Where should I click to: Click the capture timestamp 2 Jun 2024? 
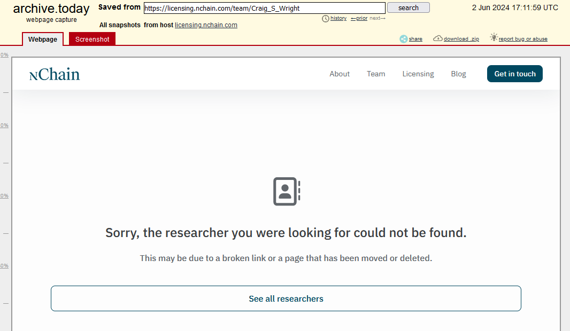click(515, 7)
